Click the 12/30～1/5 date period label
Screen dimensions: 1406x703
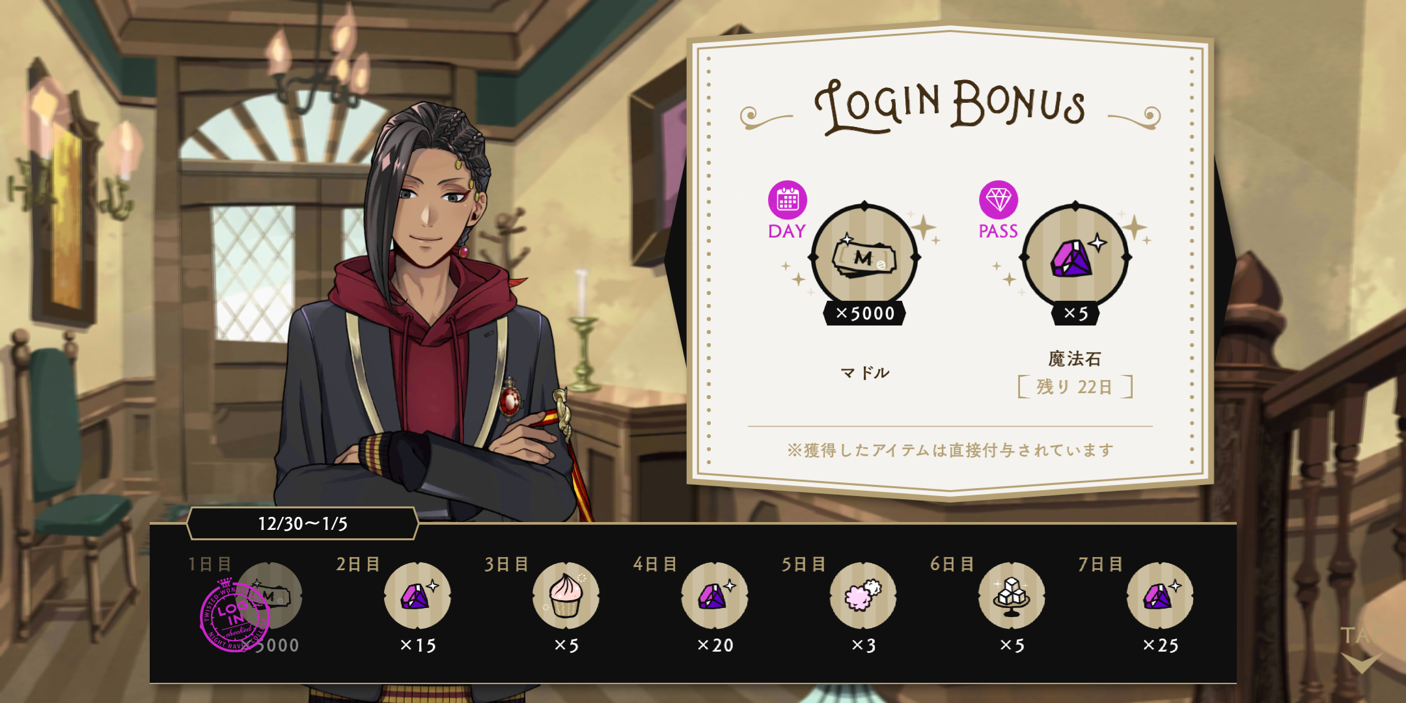(x=303, y=523)
